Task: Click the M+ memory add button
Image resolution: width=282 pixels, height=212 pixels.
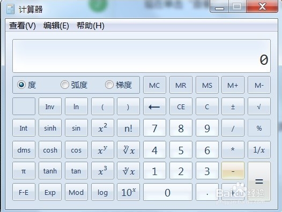Action: [x=233, y=85]
